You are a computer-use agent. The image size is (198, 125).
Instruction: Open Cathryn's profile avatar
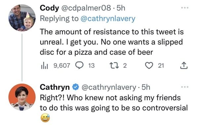pyautogui.click(x=22, y=97)
